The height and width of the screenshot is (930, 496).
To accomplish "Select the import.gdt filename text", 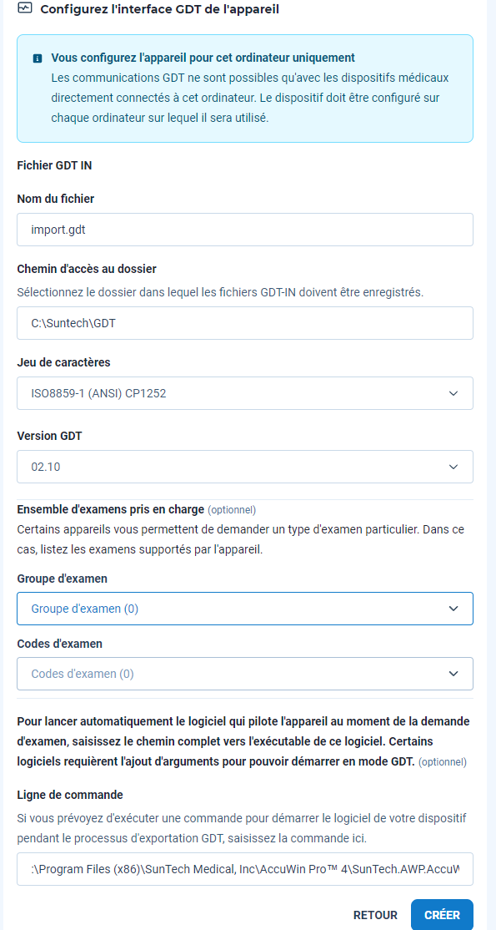I will 52,229.
